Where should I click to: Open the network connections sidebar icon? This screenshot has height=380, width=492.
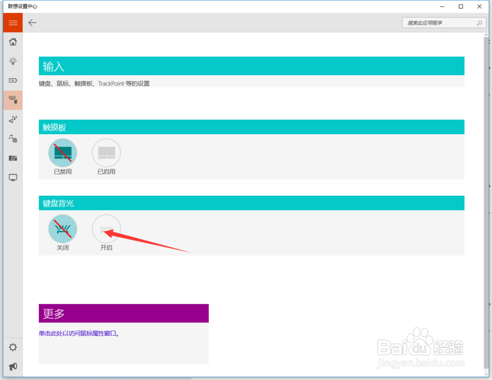click(x=13, y=119)
